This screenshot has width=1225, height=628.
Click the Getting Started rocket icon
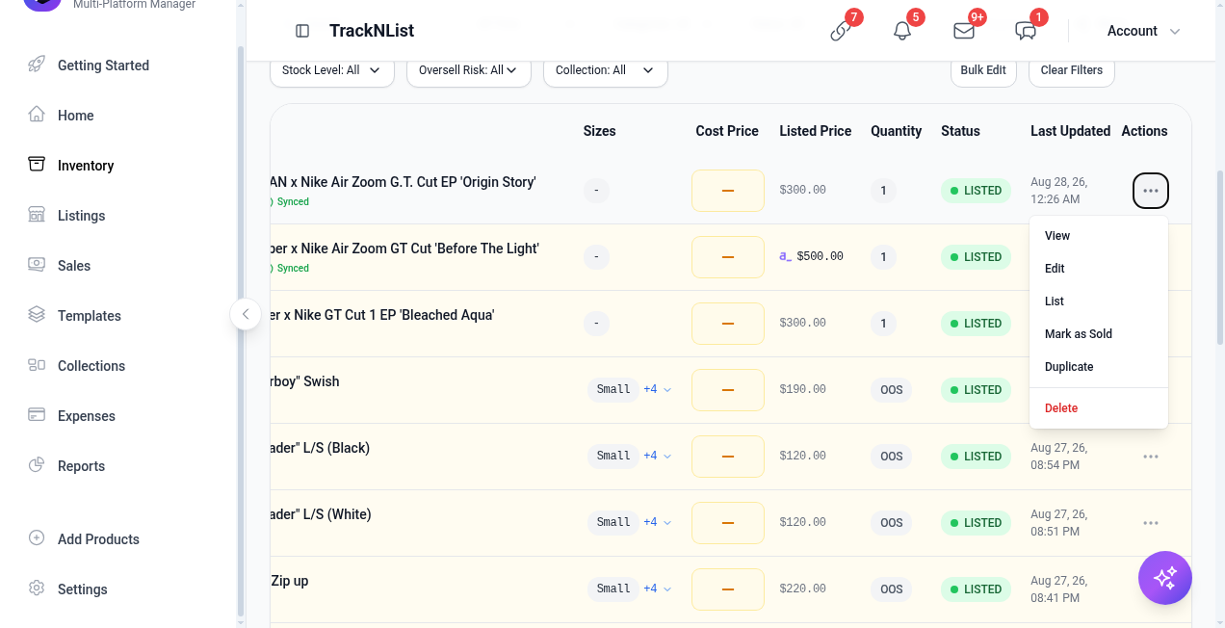tap(37, 65)
